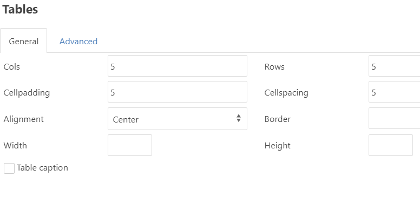Click the Cellpadding label

27,93
